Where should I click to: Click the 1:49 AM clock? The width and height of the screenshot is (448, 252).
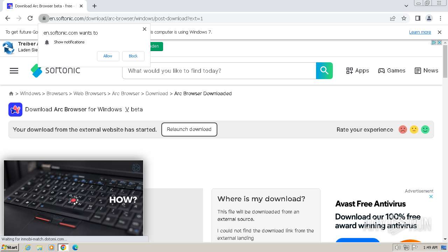(x=430, y=247)
